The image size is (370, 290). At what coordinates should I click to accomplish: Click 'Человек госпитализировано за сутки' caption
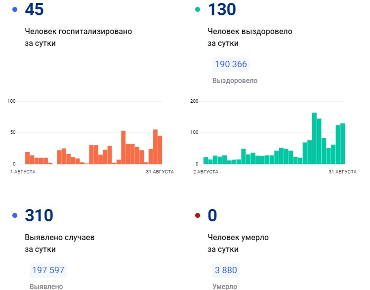(x=78, y=37)
